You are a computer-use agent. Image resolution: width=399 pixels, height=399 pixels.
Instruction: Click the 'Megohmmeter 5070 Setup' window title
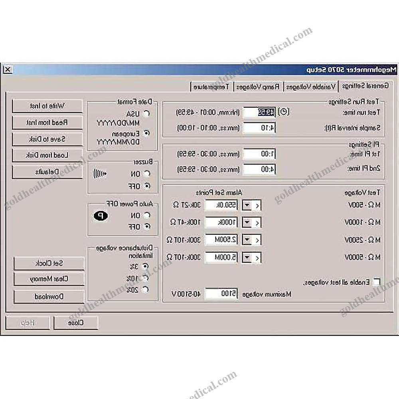coord(351,69)
